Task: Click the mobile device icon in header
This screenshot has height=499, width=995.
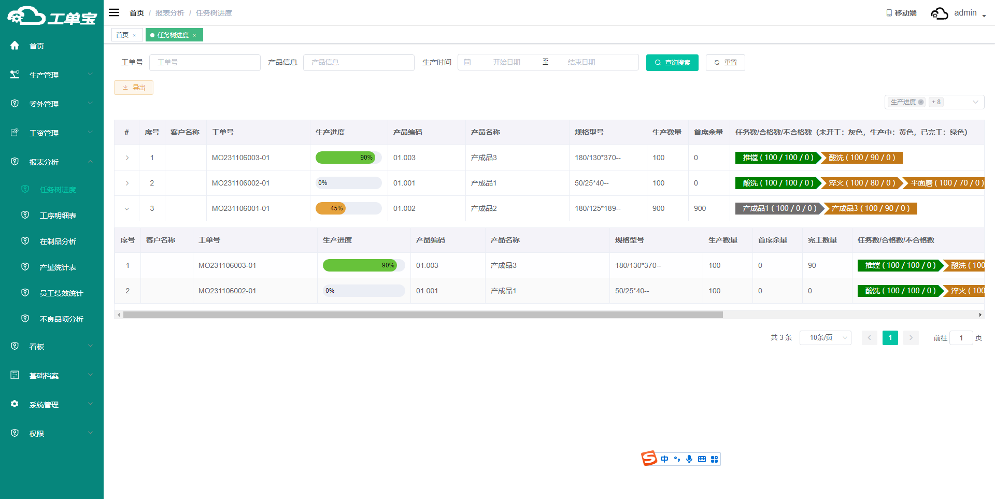Action: [889, 13]
